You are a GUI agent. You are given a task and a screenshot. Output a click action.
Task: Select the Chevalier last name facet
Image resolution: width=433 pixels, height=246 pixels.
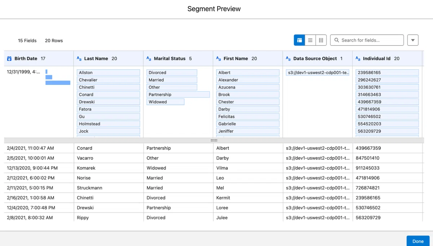pyautogui.click(x=108, y=80)
